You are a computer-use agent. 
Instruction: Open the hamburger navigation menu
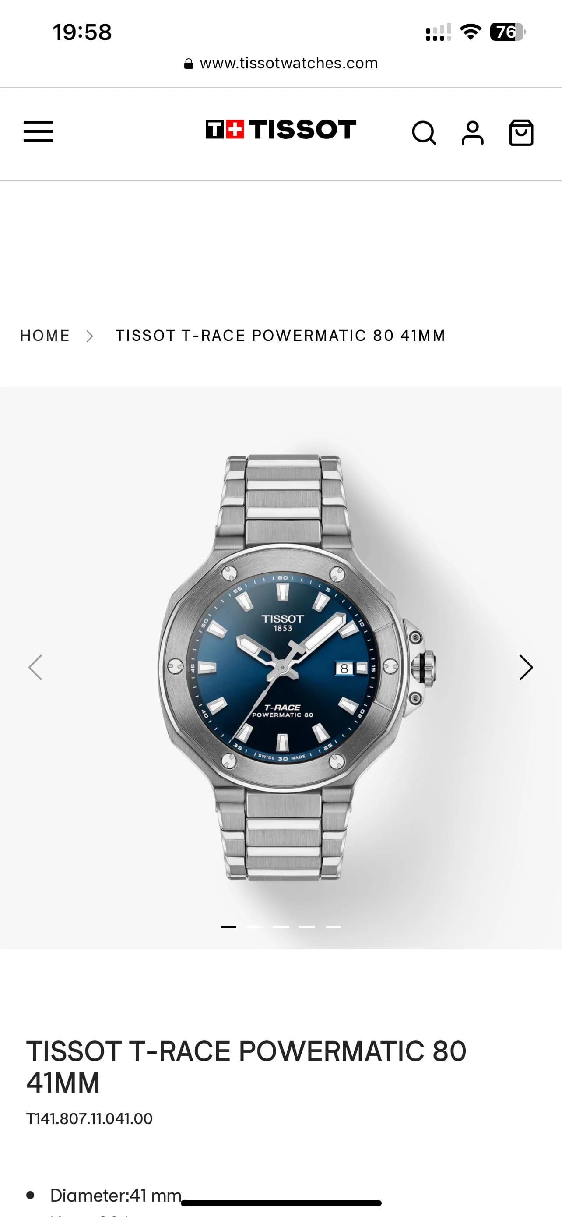click(x=38, y=131)
